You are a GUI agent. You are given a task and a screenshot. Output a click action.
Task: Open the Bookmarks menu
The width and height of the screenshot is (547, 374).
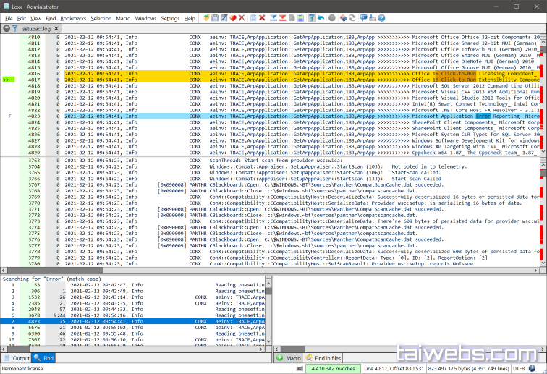pos(72,18)
